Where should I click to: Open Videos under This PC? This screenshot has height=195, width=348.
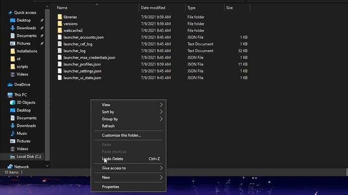[x=22, y=149]
